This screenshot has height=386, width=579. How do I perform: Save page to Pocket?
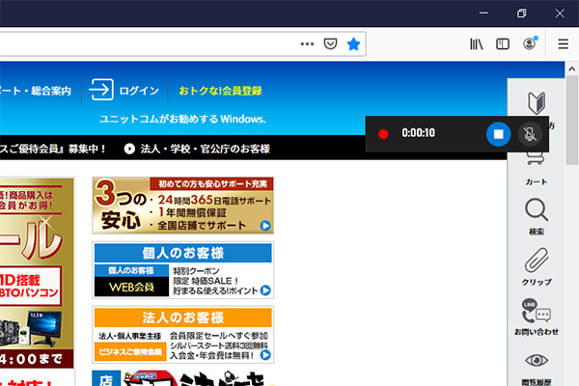(330, 44)
